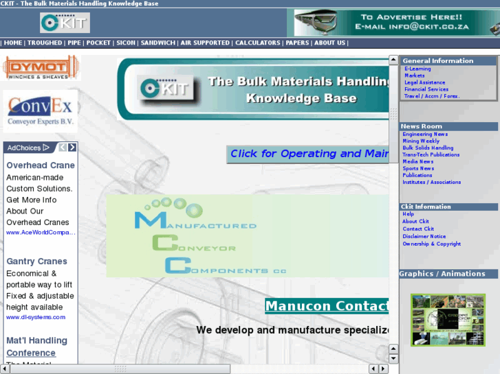Open Travel / Accm / Forex link
The image size is (500, 374).
(432, 96)
